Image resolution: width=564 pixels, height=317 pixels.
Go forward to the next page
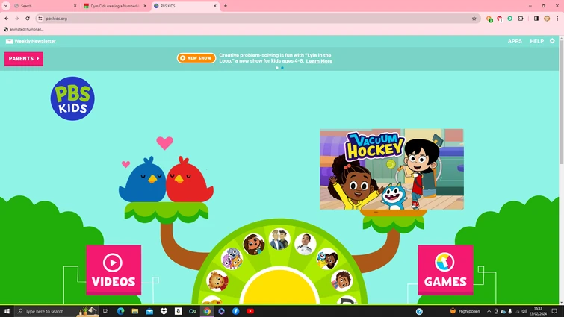click(17, 19)
